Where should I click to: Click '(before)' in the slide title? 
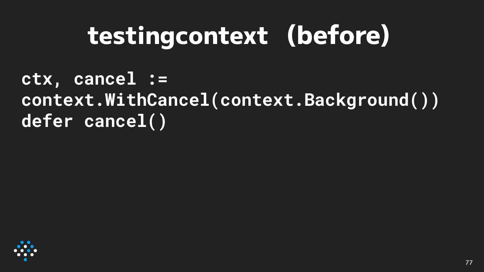click(338, 36)
